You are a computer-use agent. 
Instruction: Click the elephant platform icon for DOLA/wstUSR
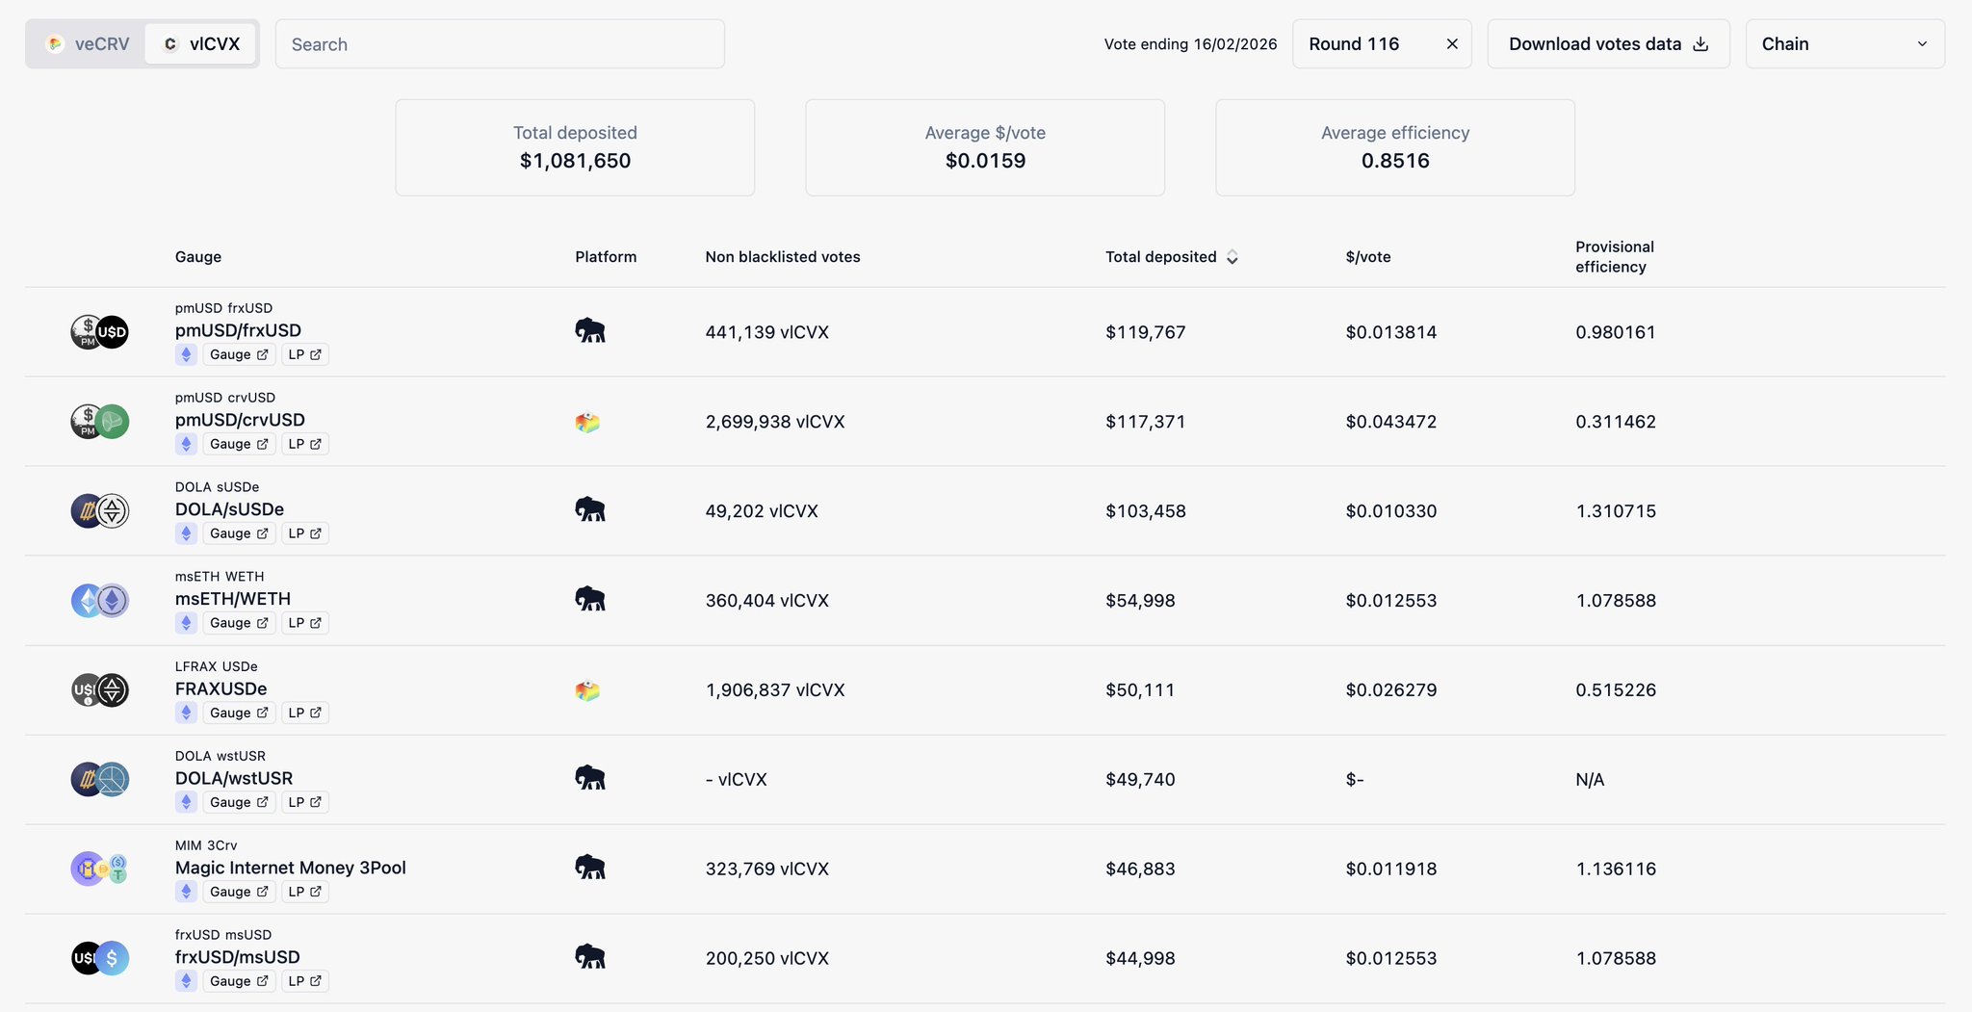(x=589, y=778)
